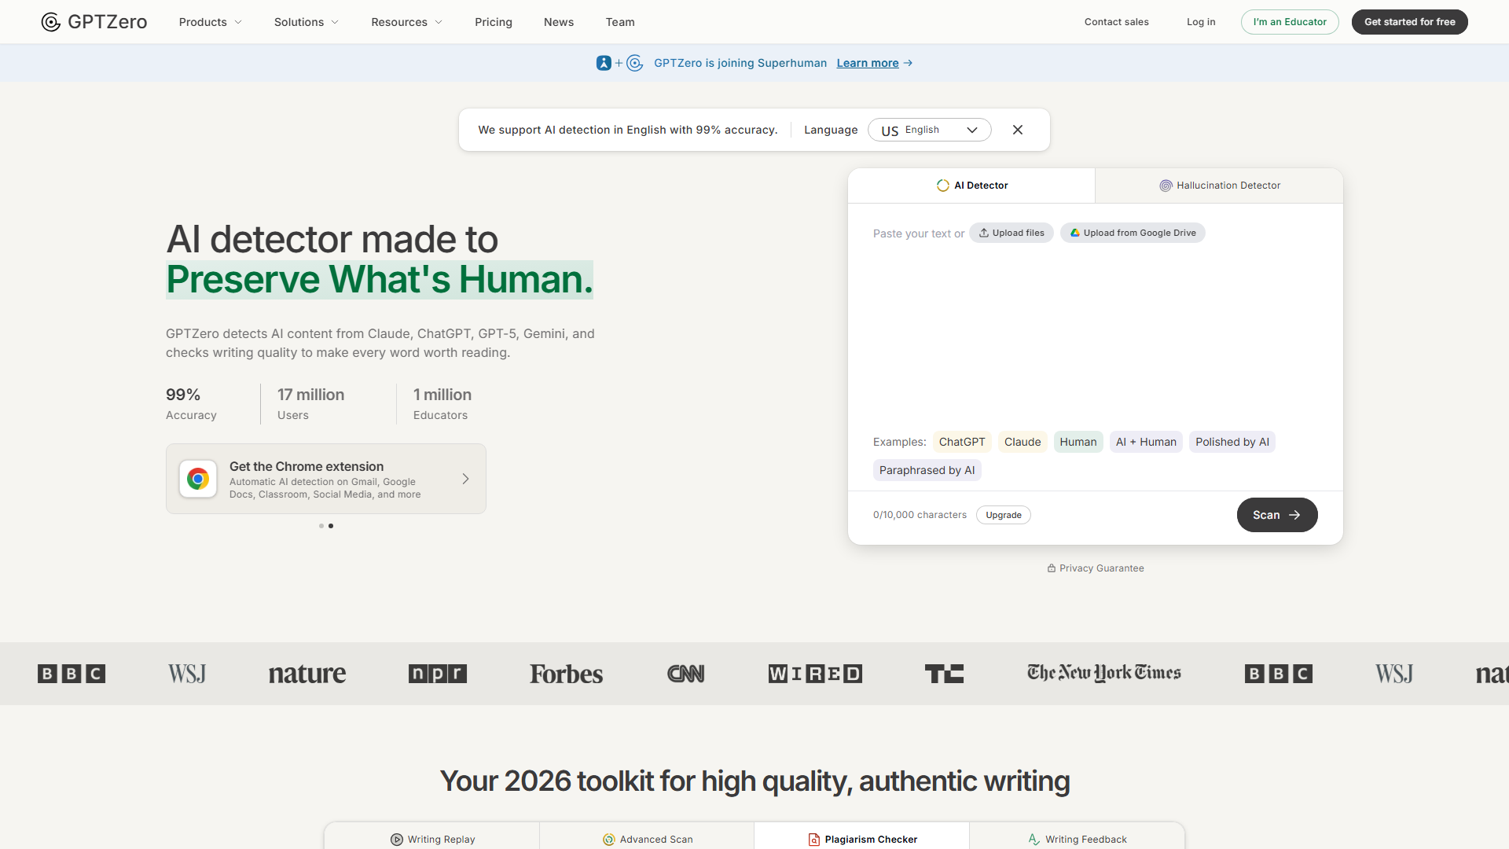Follow the Learn more link about Superhuman
The width and height of the screenshot is (1509, 849).
(875, 63)
